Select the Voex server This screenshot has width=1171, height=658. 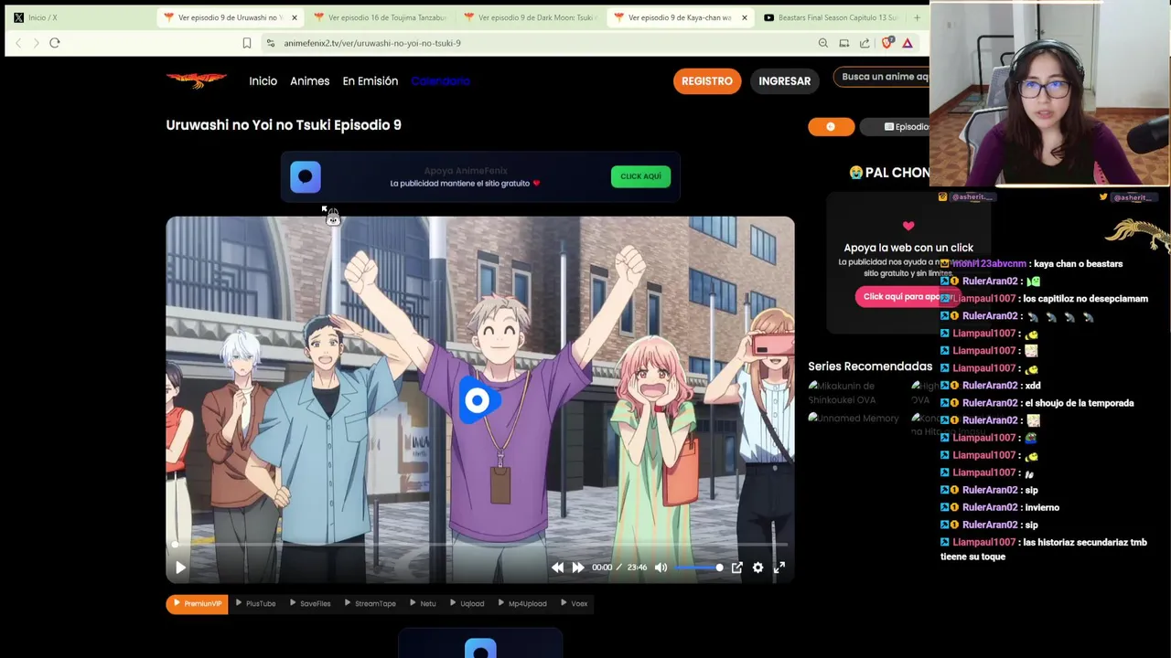[x=574, y=604]
